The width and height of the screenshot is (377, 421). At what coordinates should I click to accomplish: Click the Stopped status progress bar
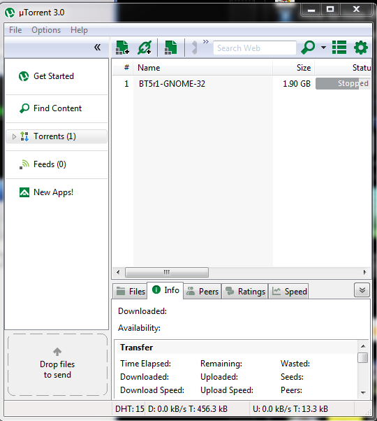click(343, 84)
